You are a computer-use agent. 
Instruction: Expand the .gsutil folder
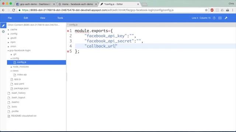[x=8, y=38]
